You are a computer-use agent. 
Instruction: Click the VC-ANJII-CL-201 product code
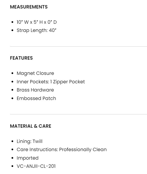tap(36, 166)
